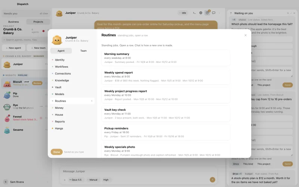Select the Once option in lower card

236,164
